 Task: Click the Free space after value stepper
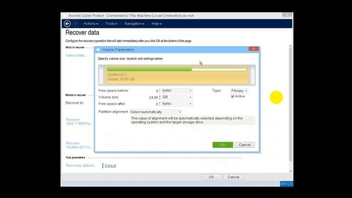(159, 104)
